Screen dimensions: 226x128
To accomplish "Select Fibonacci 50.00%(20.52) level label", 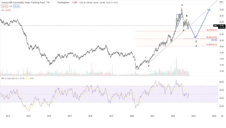I will (x=212, y=37).
